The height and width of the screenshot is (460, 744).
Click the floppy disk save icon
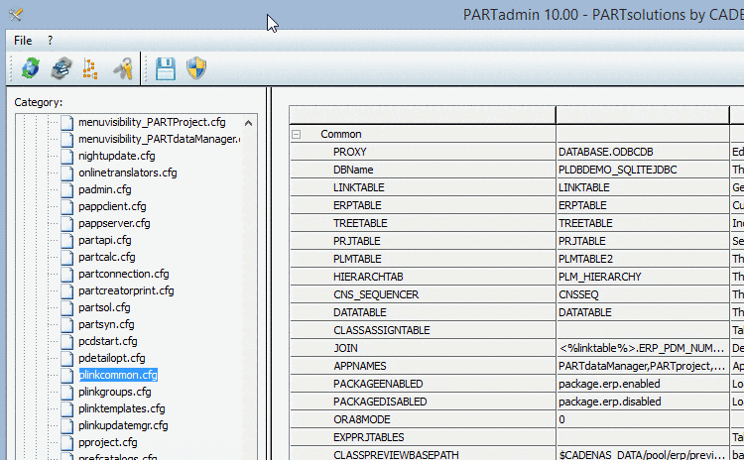[x=166, y=68]
